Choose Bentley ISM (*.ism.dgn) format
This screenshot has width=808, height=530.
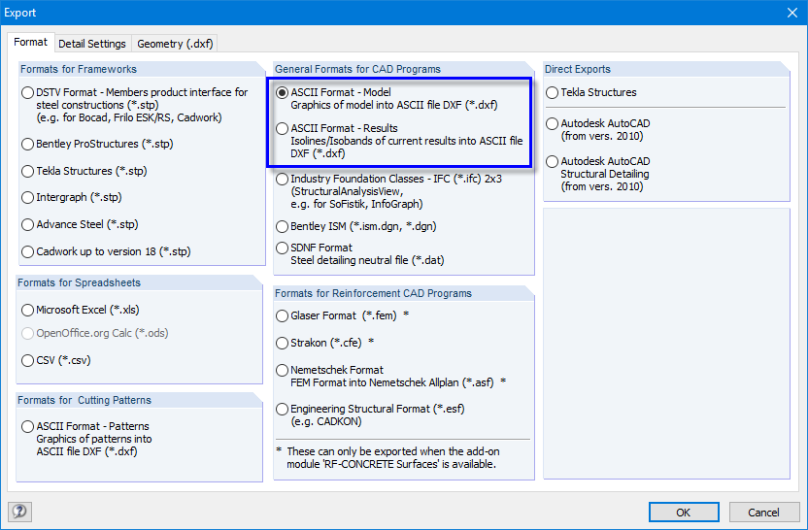[x=282, y=226]
